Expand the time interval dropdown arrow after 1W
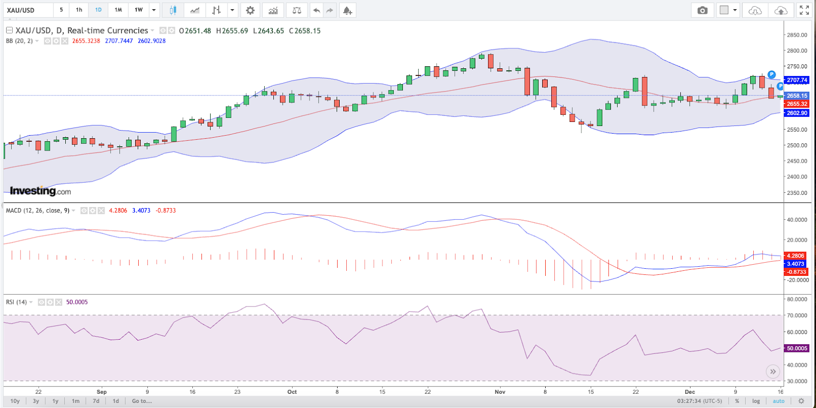This screenshot has width=816, height=408. tap(154, 10)
